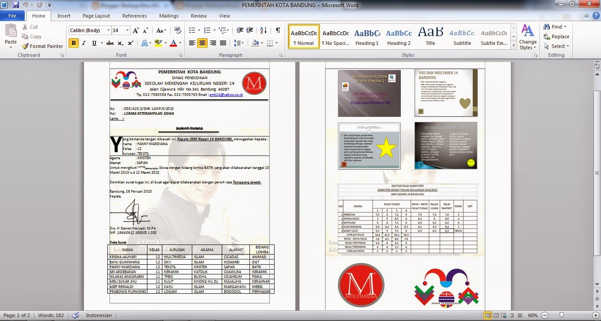Open the font size 14 dropdown

tap(128, 30)
